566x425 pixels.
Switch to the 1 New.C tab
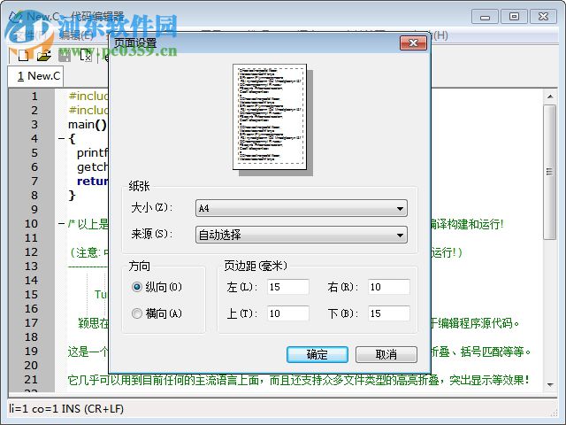pyautogui.click(x=35, y=76)
